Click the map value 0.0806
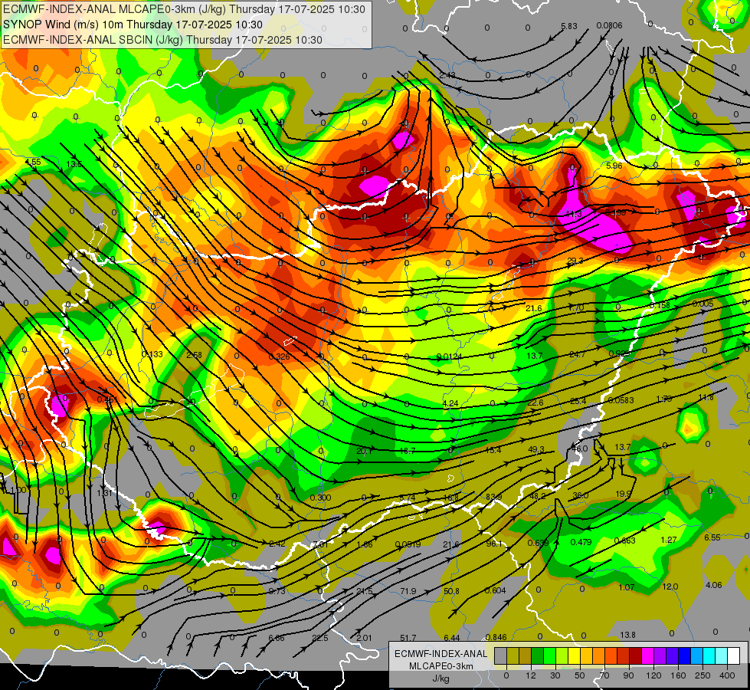Image resolution: width=750 pixels, height=690 pixels. [x=609, y=25]
